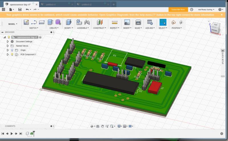The image size is (228, 141).
Task: Click the Subscribe Now button
Action: click(178, 9)
